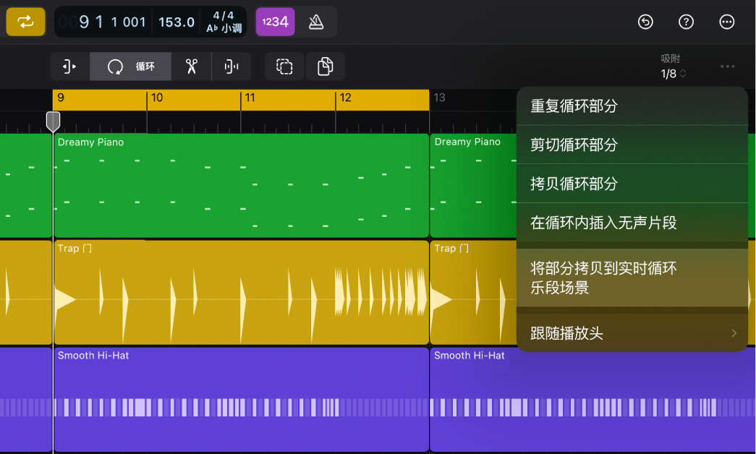756x454 pixels.
Task: Choose 在循环内插入无声片段
Action: click(x=632, y=223)
